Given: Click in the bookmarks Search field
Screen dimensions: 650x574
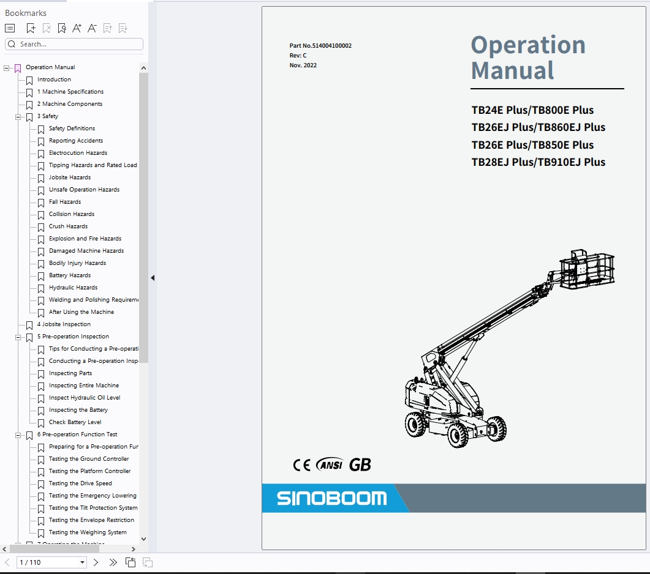Looking at the screenshot, I should 74,44.
